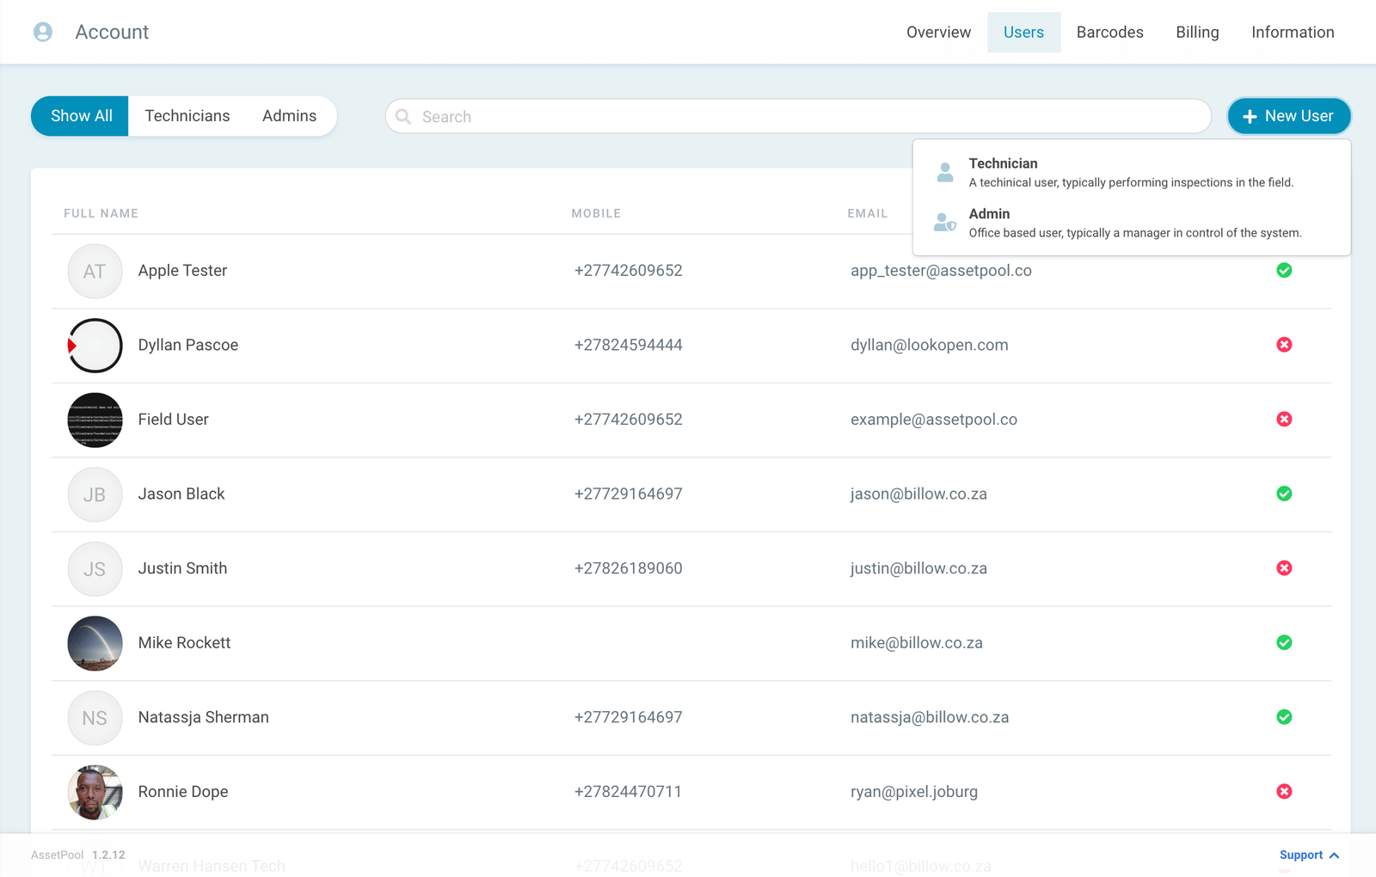Click email example@assetpool.co
Image resolution: width=1376 pixels, height=877 pixels.
click(x=934, y=420)
